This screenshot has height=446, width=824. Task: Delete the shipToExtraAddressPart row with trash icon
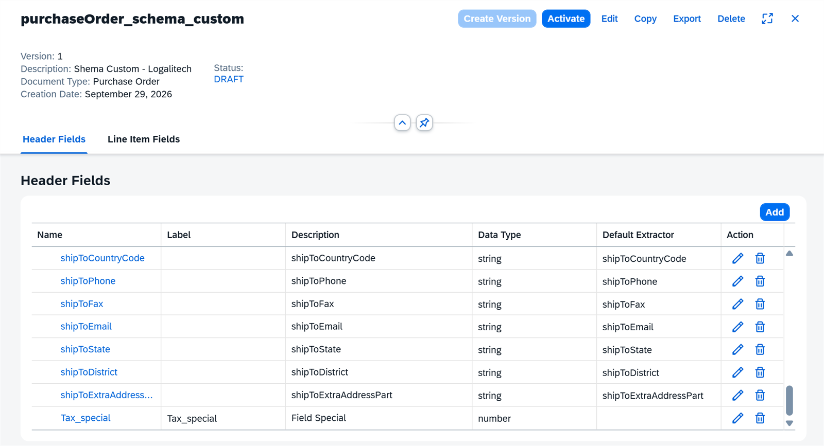coord(760,395)
